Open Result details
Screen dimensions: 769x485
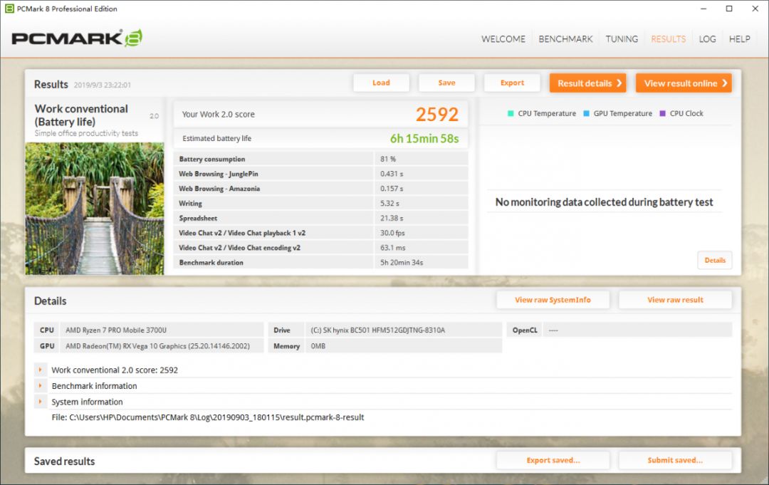click(x=587, y=83)
